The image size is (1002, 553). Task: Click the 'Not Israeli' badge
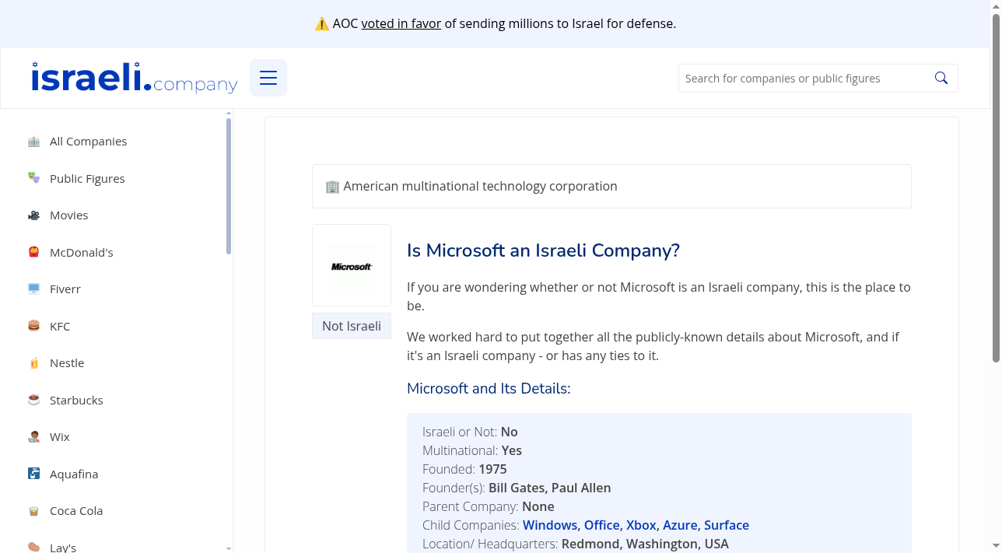352,326
